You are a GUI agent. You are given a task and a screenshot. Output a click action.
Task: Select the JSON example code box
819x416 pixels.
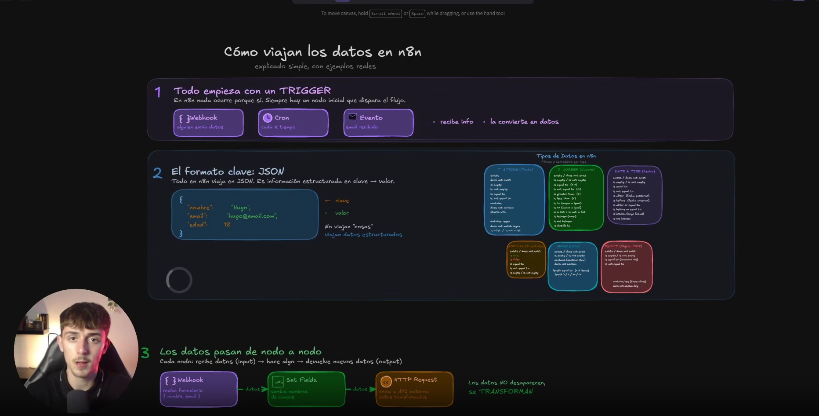click(245, 215)
